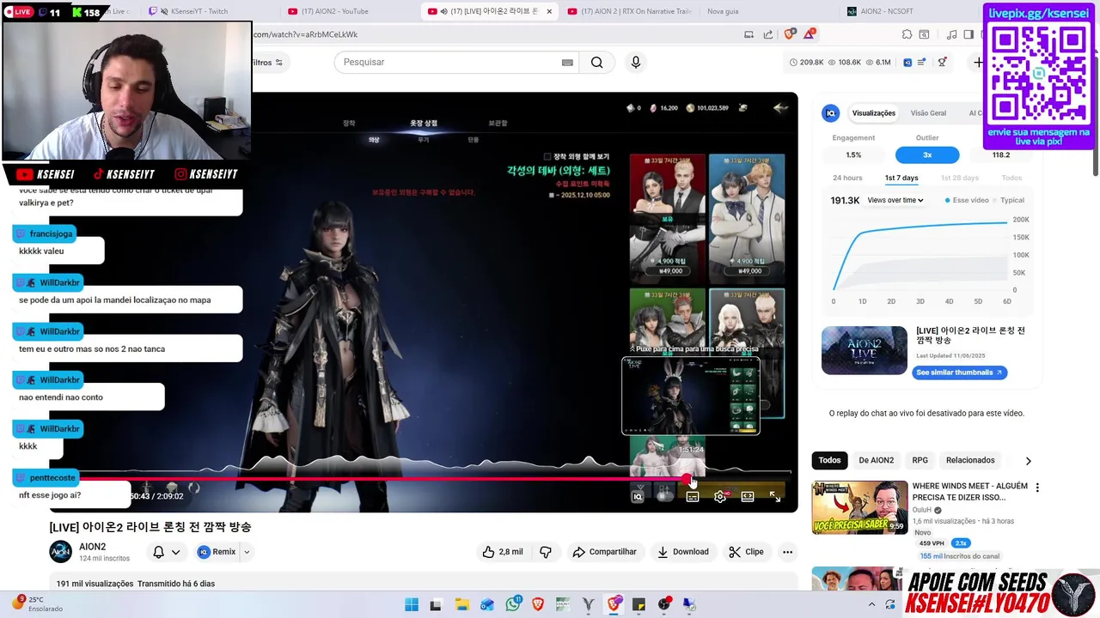Open the on-screen keyboard icon in search box

point(567,62)
